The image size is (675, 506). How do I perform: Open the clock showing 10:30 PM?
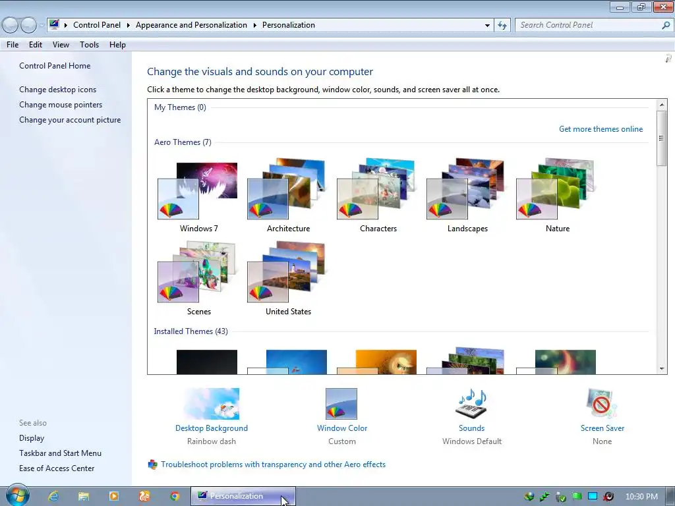[641, 497]
